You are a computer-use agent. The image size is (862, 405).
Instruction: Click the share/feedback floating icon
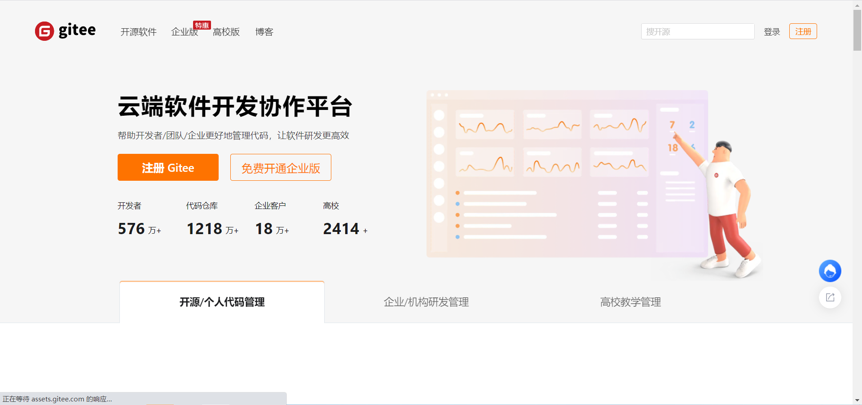[x=830, y=297]
